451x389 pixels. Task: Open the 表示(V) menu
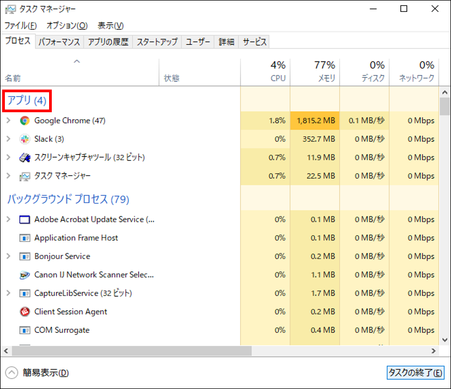click(111, 25)
